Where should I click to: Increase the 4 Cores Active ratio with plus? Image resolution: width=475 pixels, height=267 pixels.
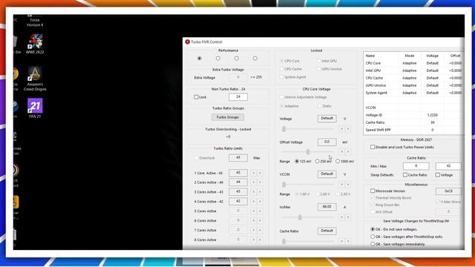[260, 202]
